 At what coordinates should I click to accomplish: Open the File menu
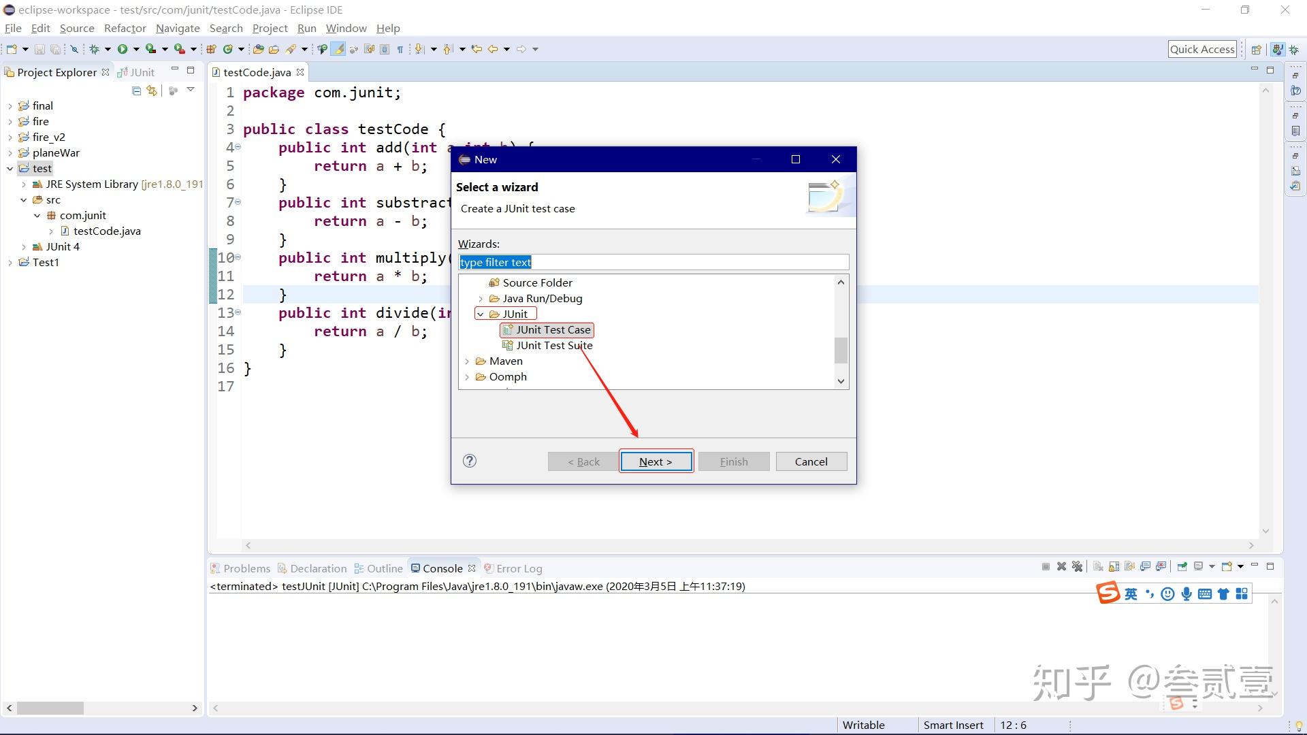click(13, 28)
